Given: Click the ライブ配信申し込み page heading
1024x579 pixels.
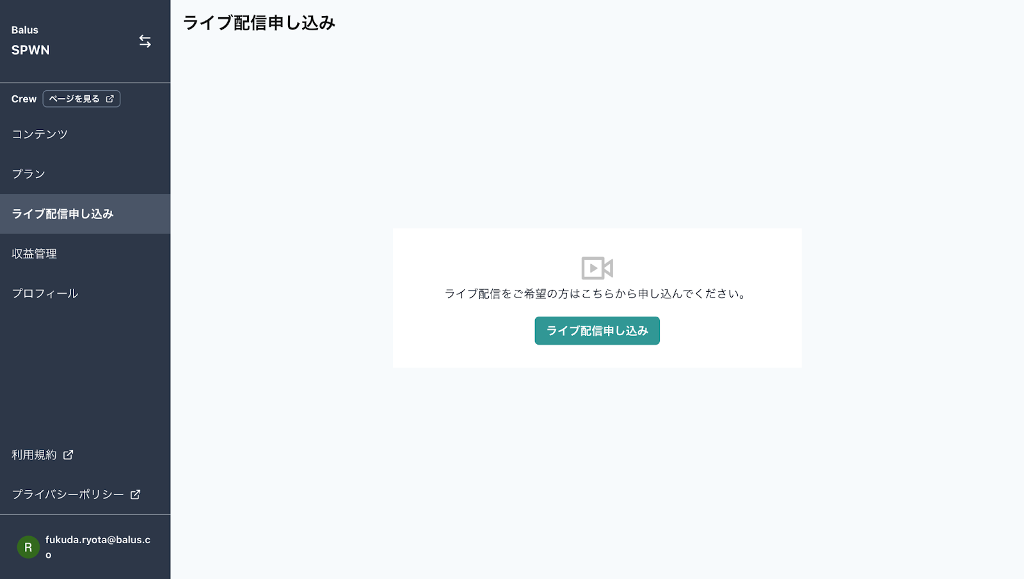Looking at the screenshot, I should [x=259, y=23].
